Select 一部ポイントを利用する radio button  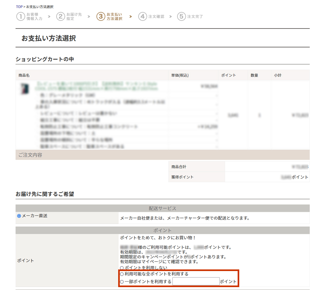tap(122, 282)
